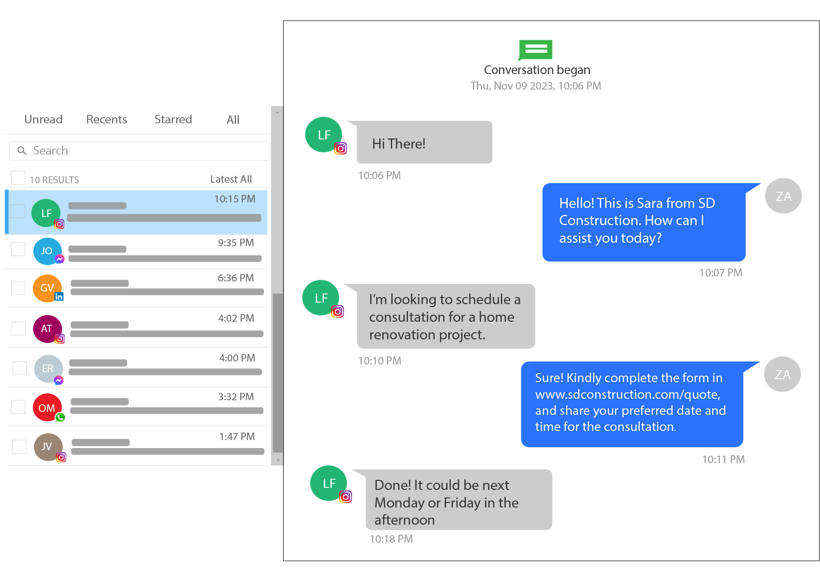820x580 pixels.
Task: Click the ER contact avatar
Action: [48, 369]
